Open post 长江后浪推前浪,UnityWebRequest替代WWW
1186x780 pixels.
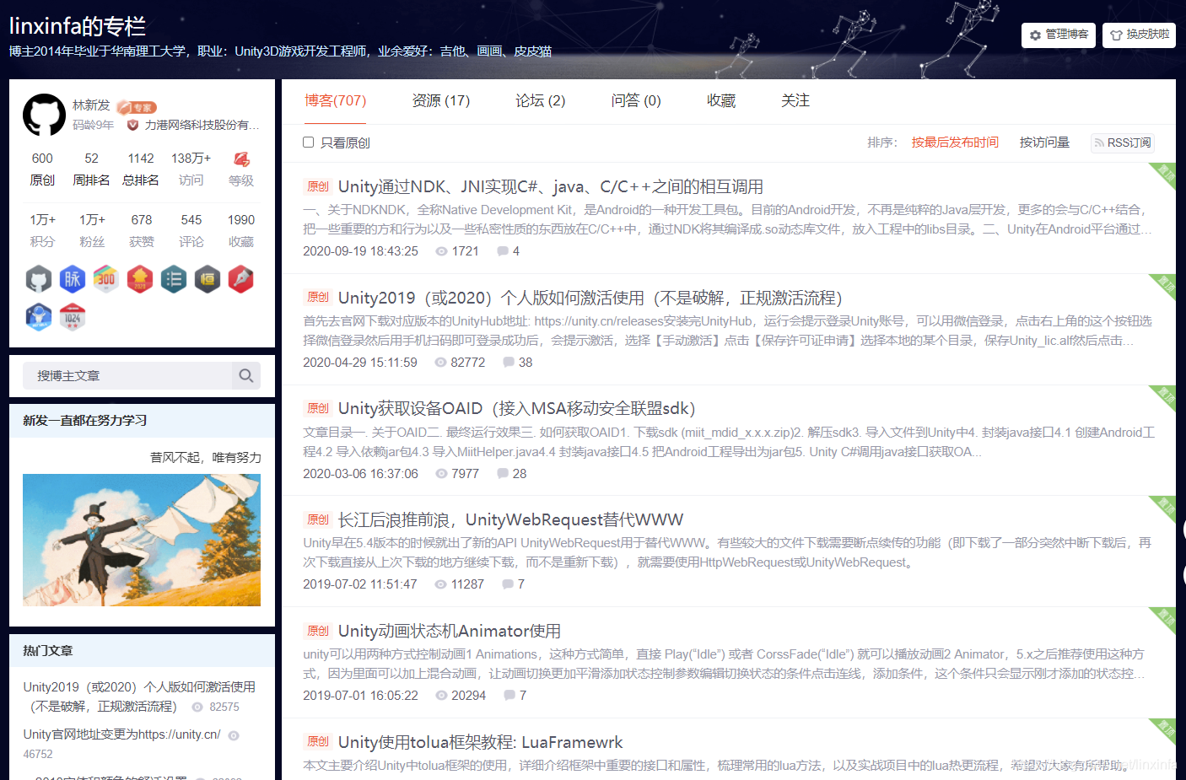[x=511, y=519]
